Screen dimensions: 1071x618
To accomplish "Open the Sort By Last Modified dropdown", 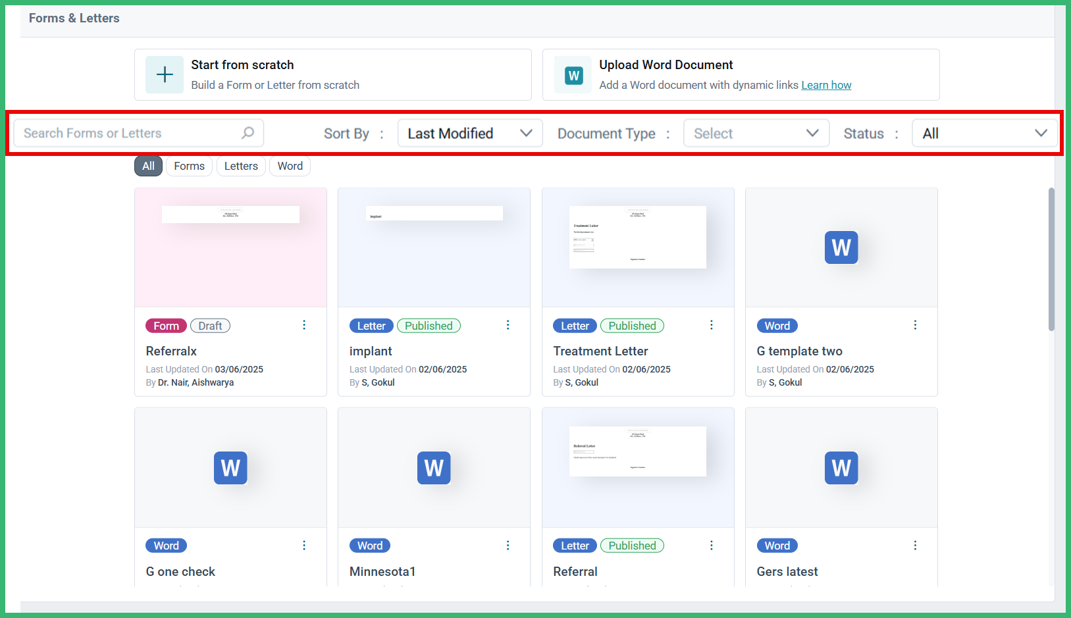I will 469,133.
